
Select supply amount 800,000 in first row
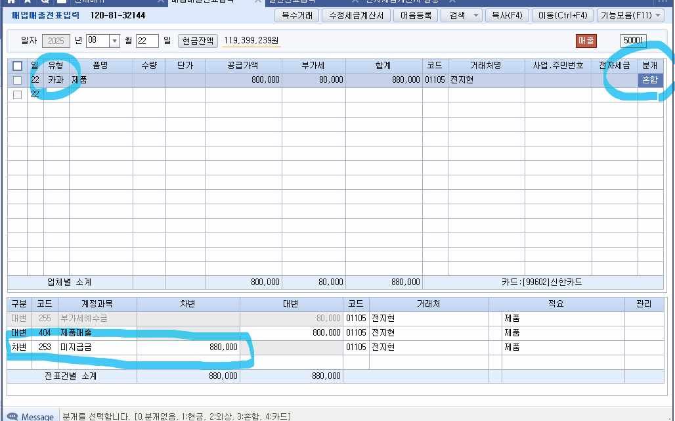click(x=243, y=80)
